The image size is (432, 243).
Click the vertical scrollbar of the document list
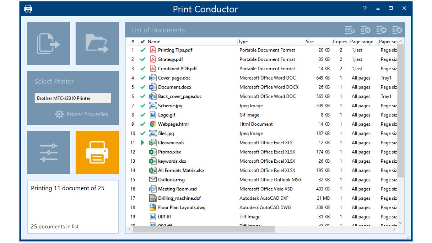click(x=401, y=111)
